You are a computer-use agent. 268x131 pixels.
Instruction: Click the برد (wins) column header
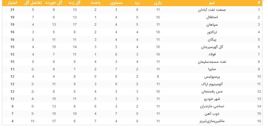coord(137,3)
